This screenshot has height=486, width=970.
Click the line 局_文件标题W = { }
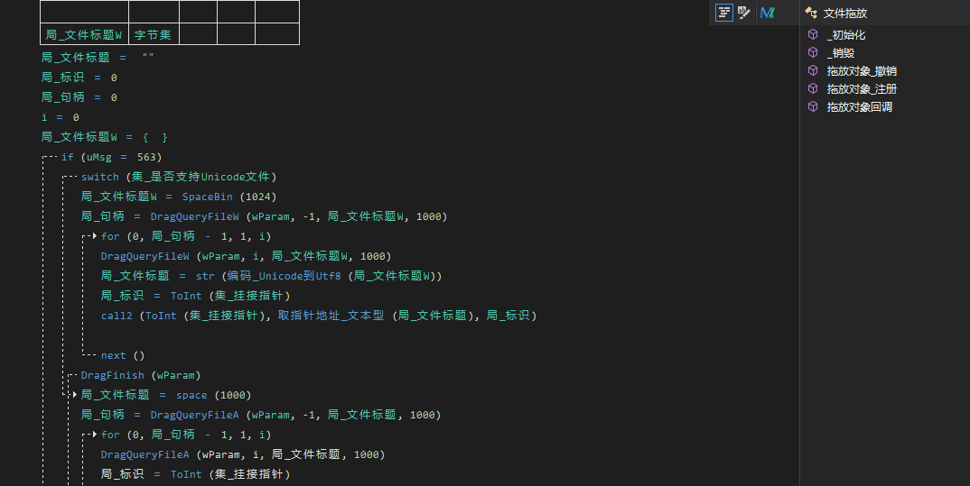pos(105,137)
